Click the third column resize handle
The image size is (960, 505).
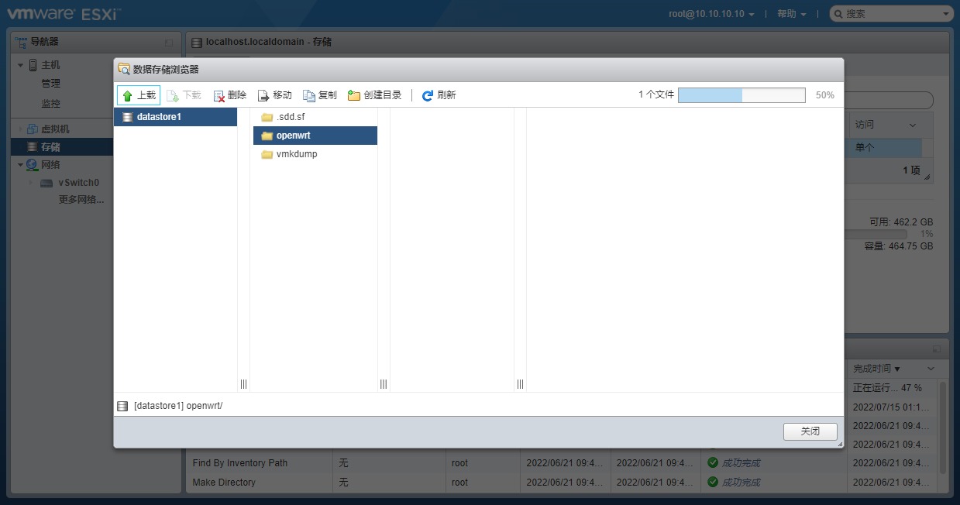pos(520,384)
